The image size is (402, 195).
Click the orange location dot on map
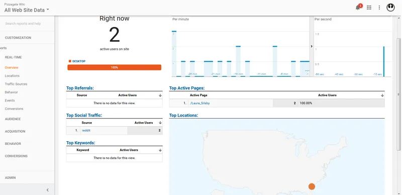(312, 186)
